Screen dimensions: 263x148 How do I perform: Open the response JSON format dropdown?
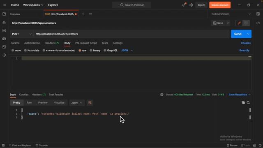click(x=77, y=103)
